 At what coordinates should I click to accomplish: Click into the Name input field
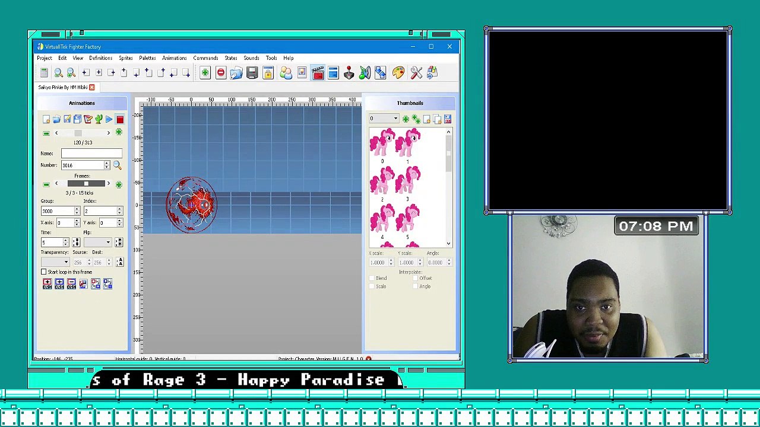[92, 154]
